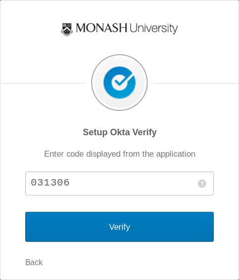Go back using the Back link

(x=34, y=262)
